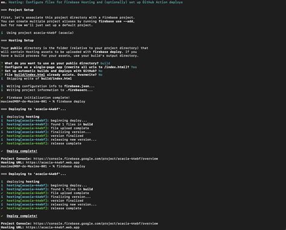286x230 pixels.
Task: Click the 'No' answer for GitHub automatic builds
Action: pyautogui.click(x=100, y=71)
